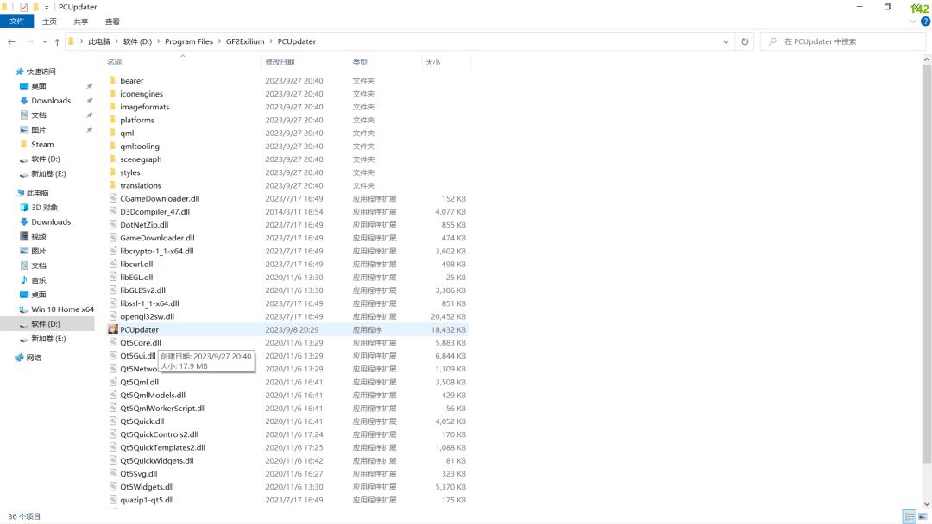932x524 pixels.
Task: Open Quick Access Toolbar customize dropdown
Action: 47,8
